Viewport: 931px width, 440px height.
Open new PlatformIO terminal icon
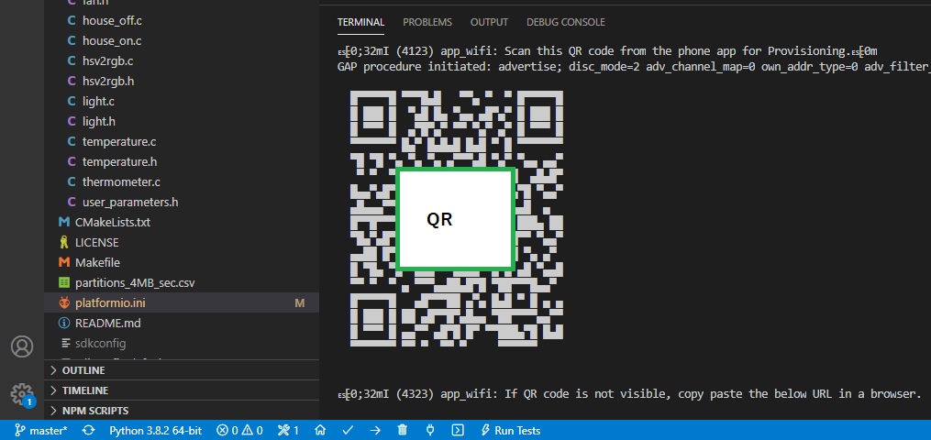[458, 430]
